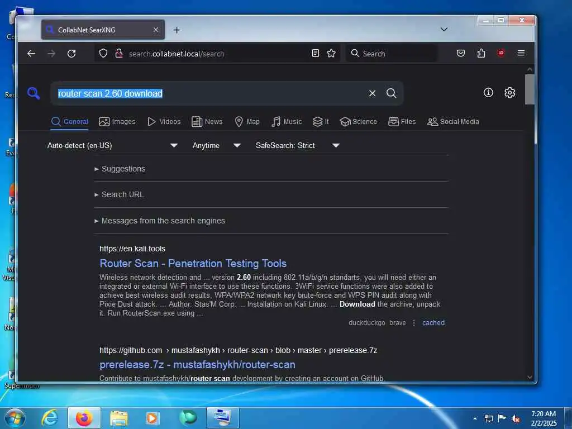Switch to the Music category
Viewport: 572px width, 429px height.
pos(287,121)
